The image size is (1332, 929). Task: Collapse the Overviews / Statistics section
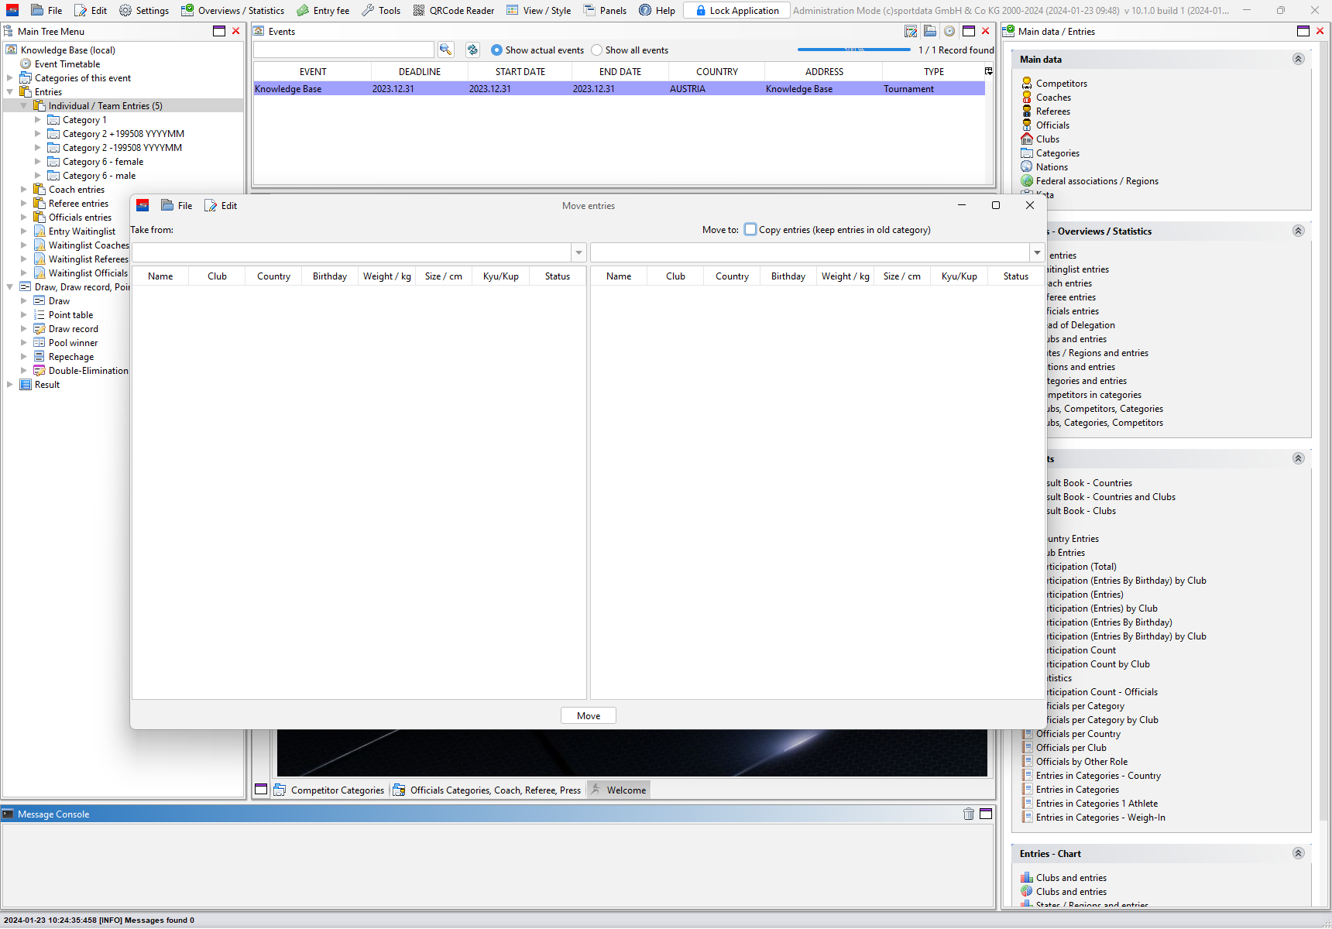1299,231
